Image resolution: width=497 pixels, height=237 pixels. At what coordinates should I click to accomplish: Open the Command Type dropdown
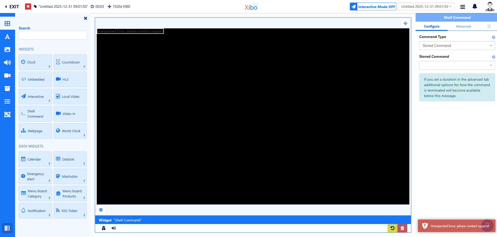(457, 46)
